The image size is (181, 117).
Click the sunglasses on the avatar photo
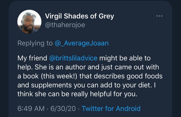tap(30, 15)
